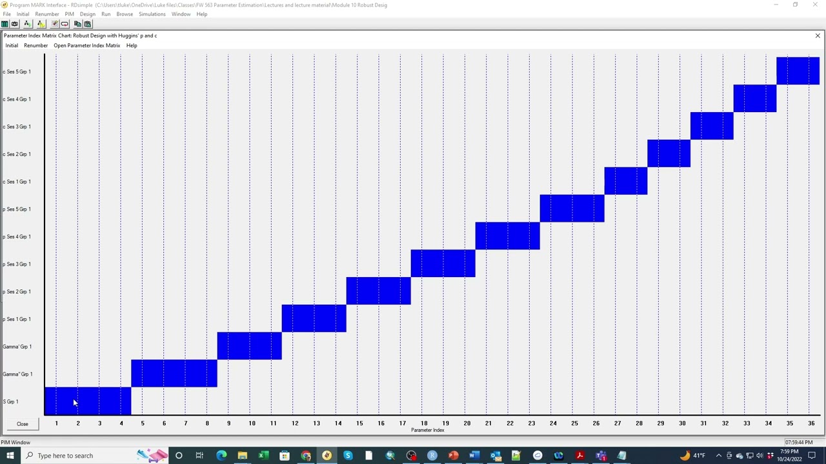This screenshot has height=464, width=826.
Task: Click the run model icon with green arrow
Action: pyautogui.click(x=27, y=24)
